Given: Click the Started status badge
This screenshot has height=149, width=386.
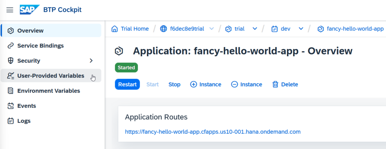Looking at the screenshot, I should point(126,68).
